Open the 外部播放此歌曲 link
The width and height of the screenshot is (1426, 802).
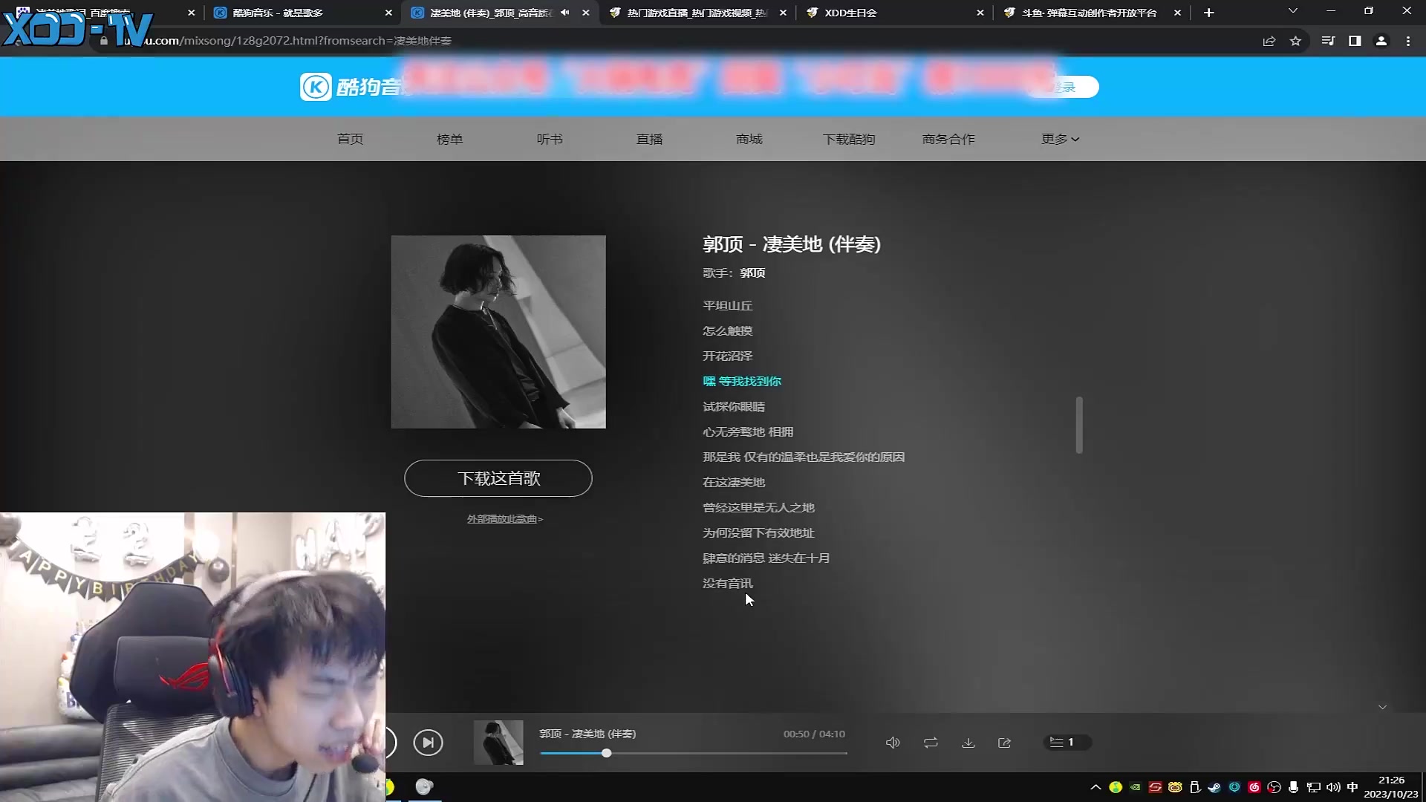(x=505, y=519)
